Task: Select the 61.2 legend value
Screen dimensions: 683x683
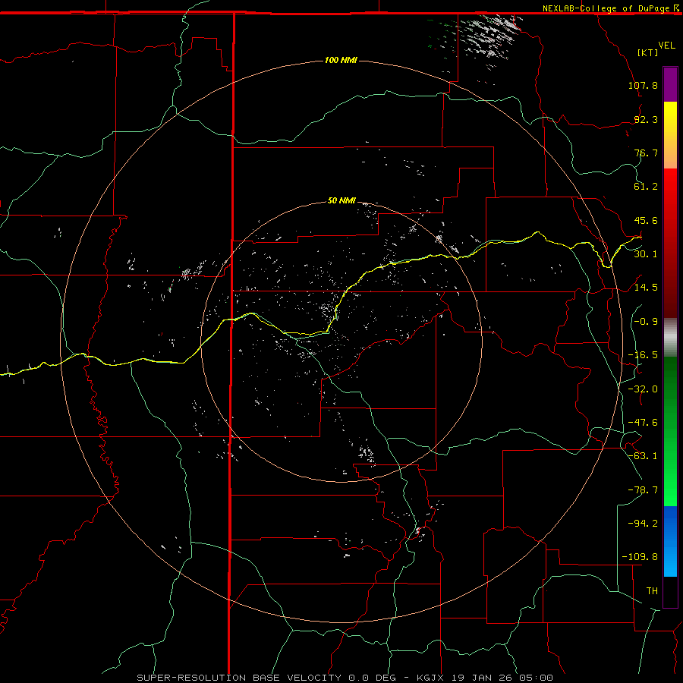Action: pos(646,187)
